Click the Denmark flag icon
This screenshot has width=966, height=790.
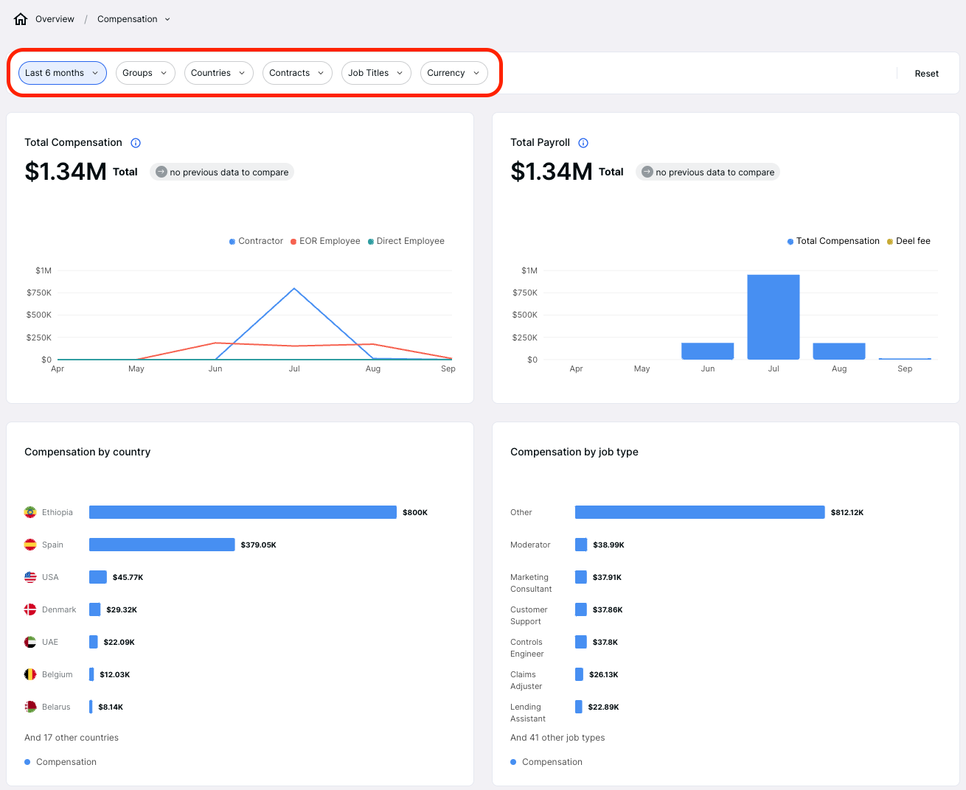(x=29, y=609)
